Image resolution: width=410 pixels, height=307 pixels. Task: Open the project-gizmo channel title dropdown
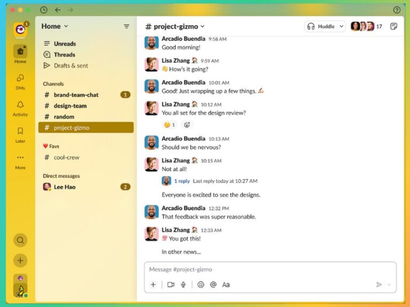[x=175, y=26]
